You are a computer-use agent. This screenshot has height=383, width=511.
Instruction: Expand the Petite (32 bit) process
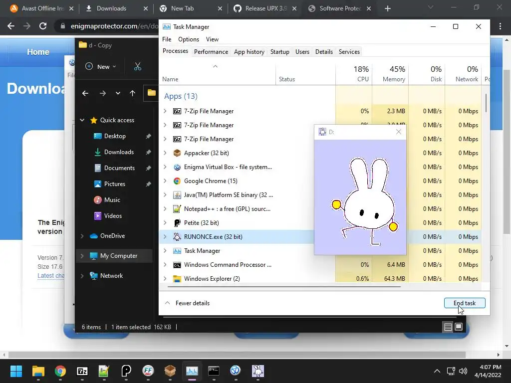click(x=165, y=223)
